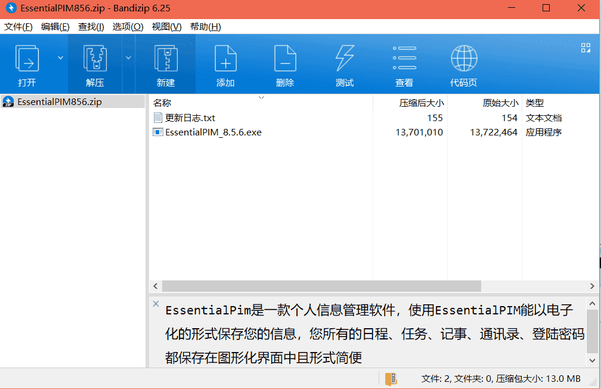The width and height of the screenshot is (601, 389).
Task: Click the original size 154 cell
Action: click(x=510, y=118)
